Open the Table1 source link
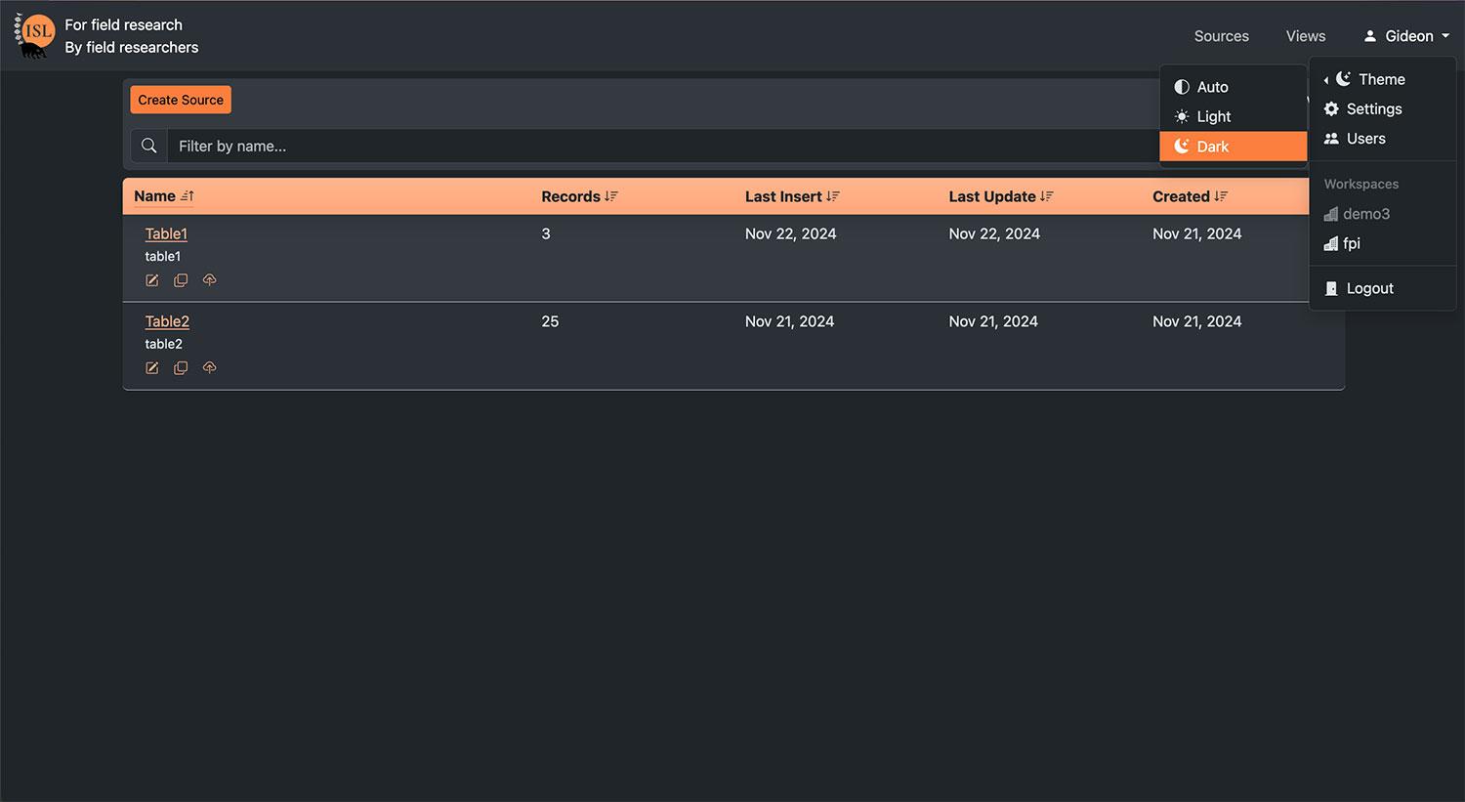 (x=166, y=233)
